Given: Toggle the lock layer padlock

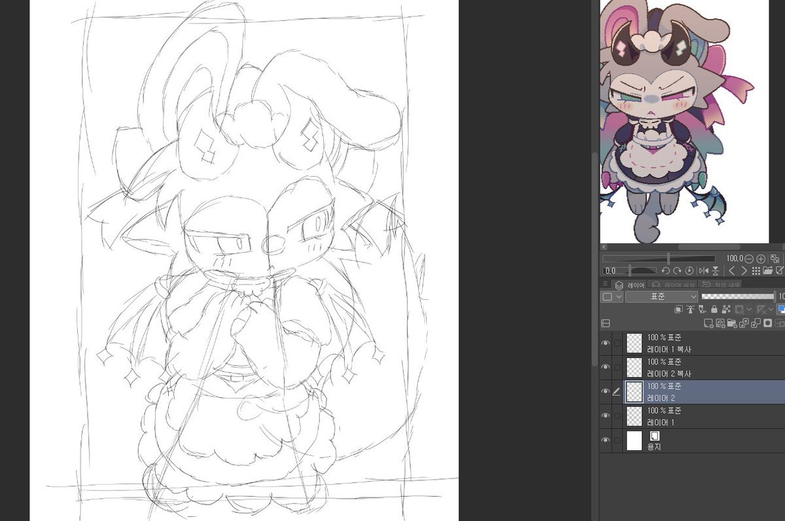Looking at the screenshot, I should click(x=714, y=310).
